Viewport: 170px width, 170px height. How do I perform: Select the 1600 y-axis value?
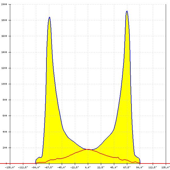pos(4,36)
